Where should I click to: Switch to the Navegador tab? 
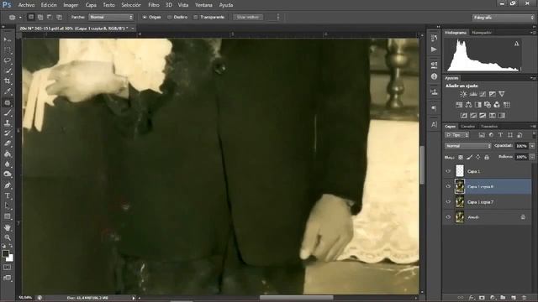point(482,33)
